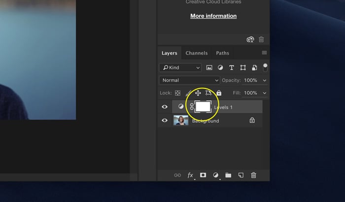Select the Levels 1 layer mask thumbnail
The image size is (345, 202).
coord(203,107)
